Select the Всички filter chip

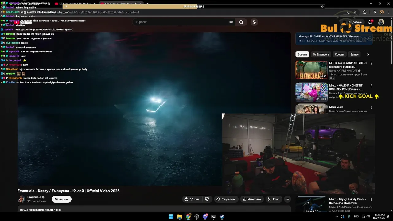coord(302,54)
